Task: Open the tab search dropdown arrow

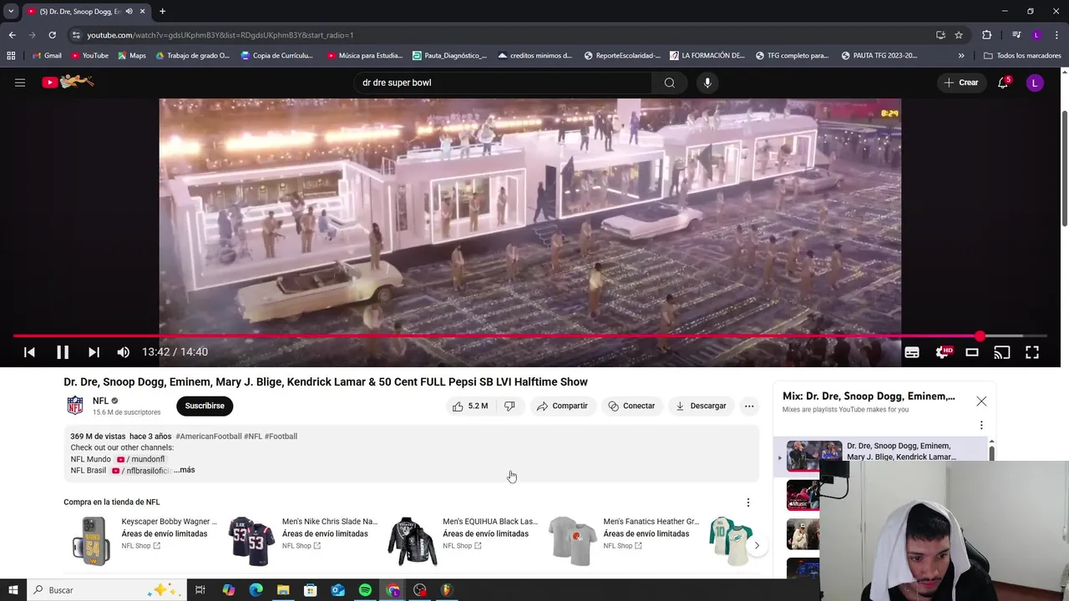Action: point(11,12)
